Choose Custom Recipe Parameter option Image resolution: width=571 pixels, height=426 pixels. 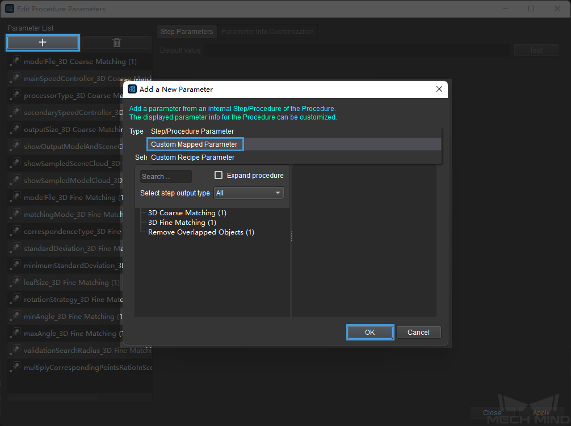(x=192, y=157)
